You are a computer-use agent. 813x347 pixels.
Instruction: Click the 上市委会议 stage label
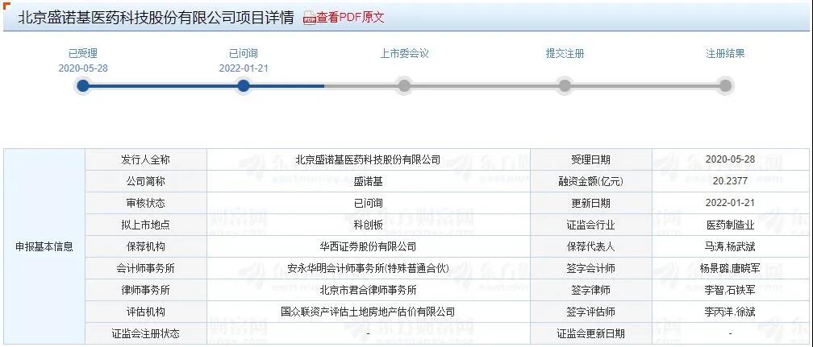click(x=404, y=53)
